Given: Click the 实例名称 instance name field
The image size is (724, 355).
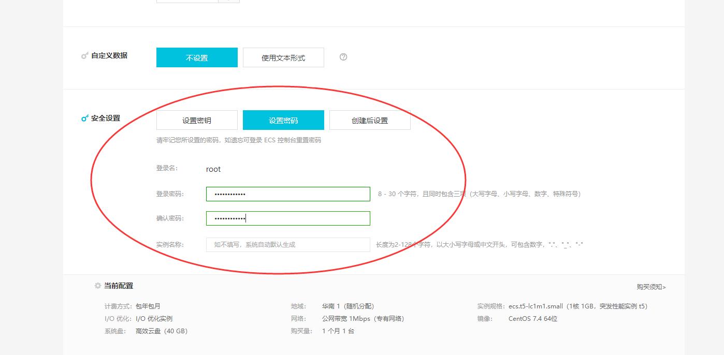Looking at the screenshot, I should (288, 245).
